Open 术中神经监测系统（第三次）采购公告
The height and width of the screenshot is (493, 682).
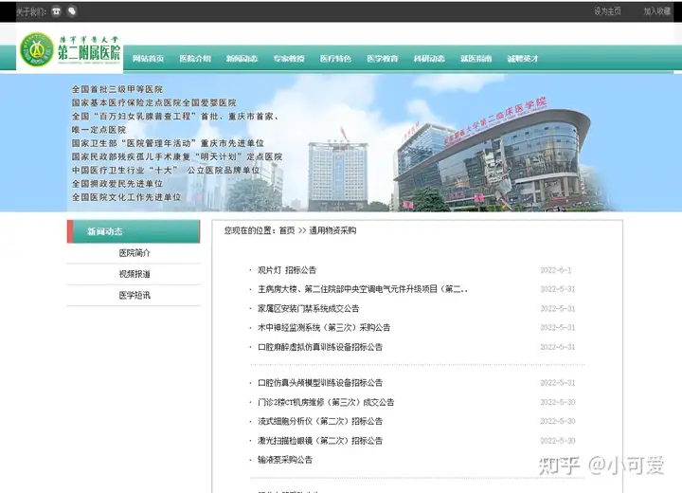coord(324,327)
